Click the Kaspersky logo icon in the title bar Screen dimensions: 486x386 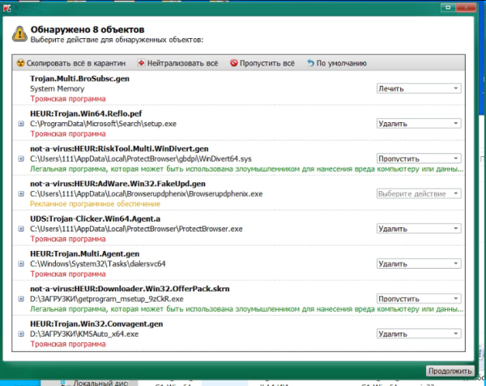[6, 8]
